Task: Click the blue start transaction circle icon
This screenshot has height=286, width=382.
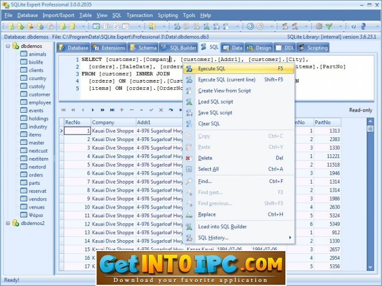Action: pos(250,26)
